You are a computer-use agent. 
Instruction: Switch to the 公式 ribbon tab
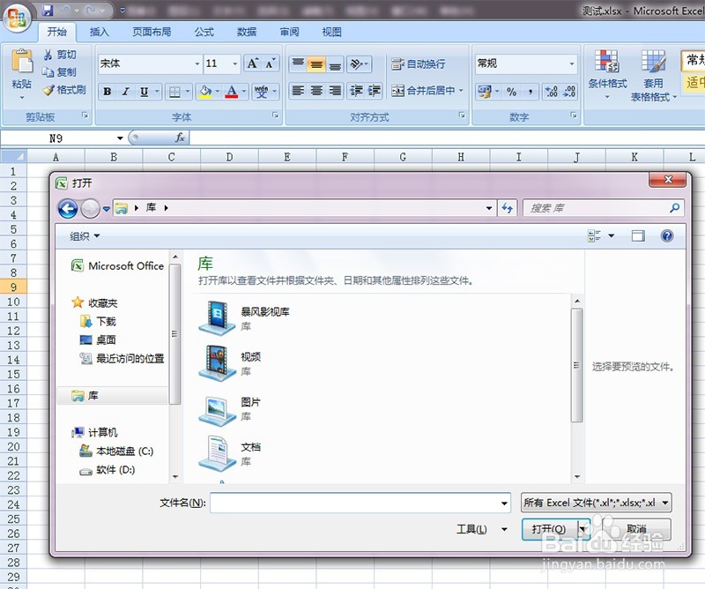pyautogui.click(x=204, y=32)
